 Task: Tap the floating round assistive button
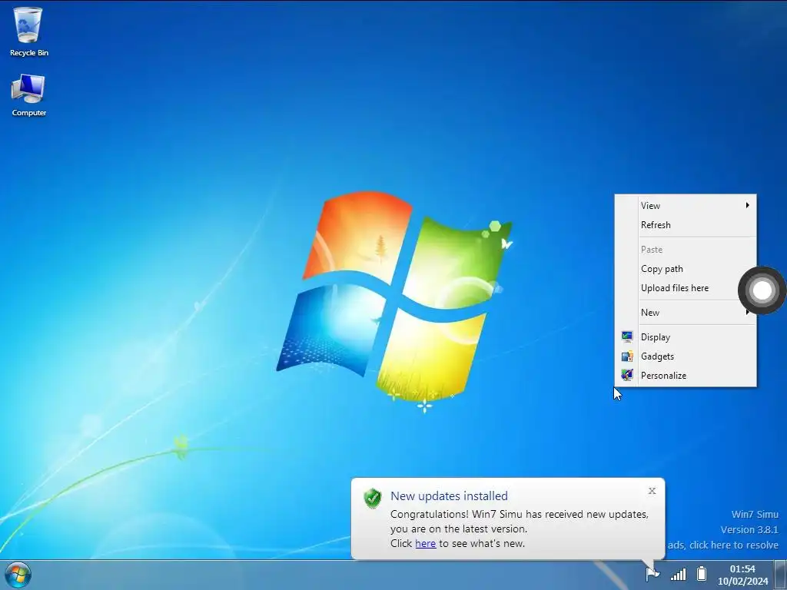point(762,290)
